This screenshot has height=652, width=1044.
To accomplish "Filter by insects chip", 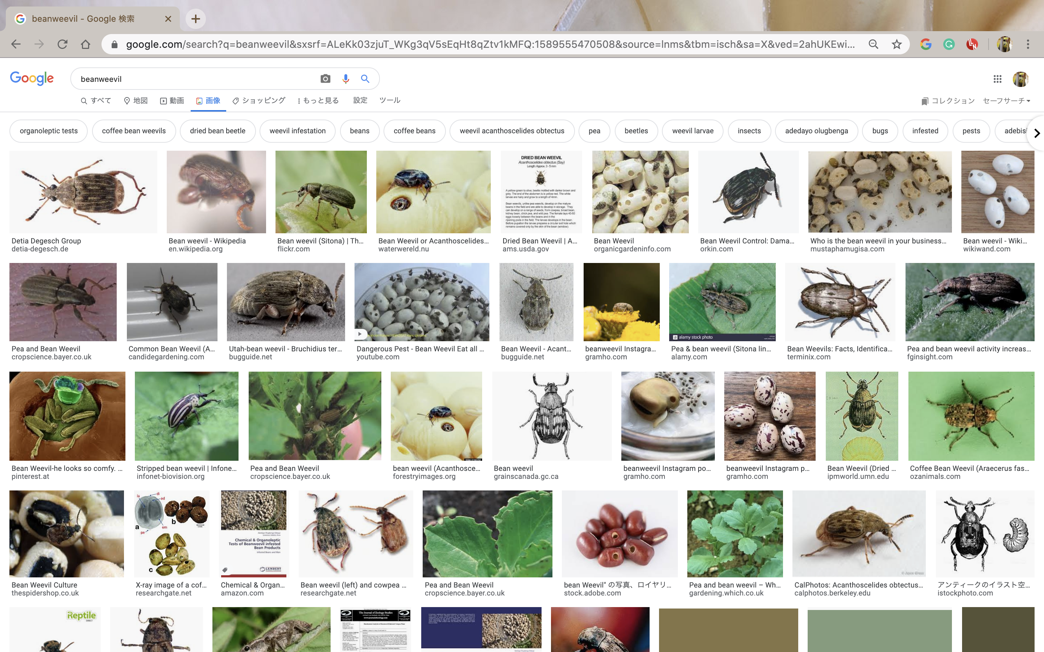I will [749, 131].
